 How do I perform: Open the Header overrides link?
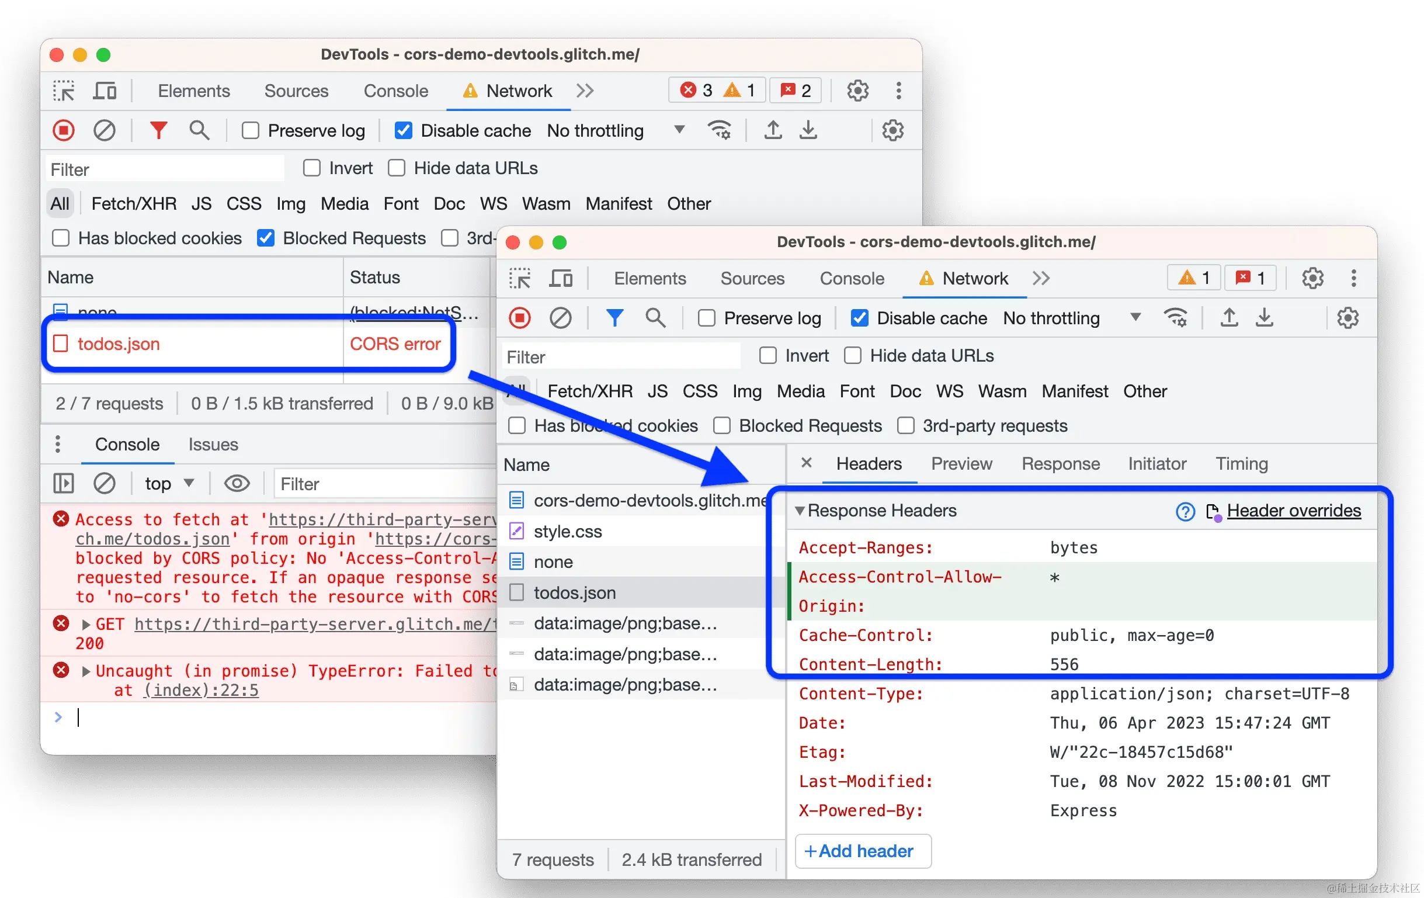click(x=1293, y=511)
